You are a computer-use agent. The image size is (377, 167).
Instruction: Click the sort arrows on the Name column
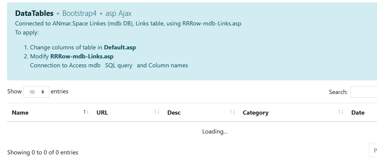(86, 112)
